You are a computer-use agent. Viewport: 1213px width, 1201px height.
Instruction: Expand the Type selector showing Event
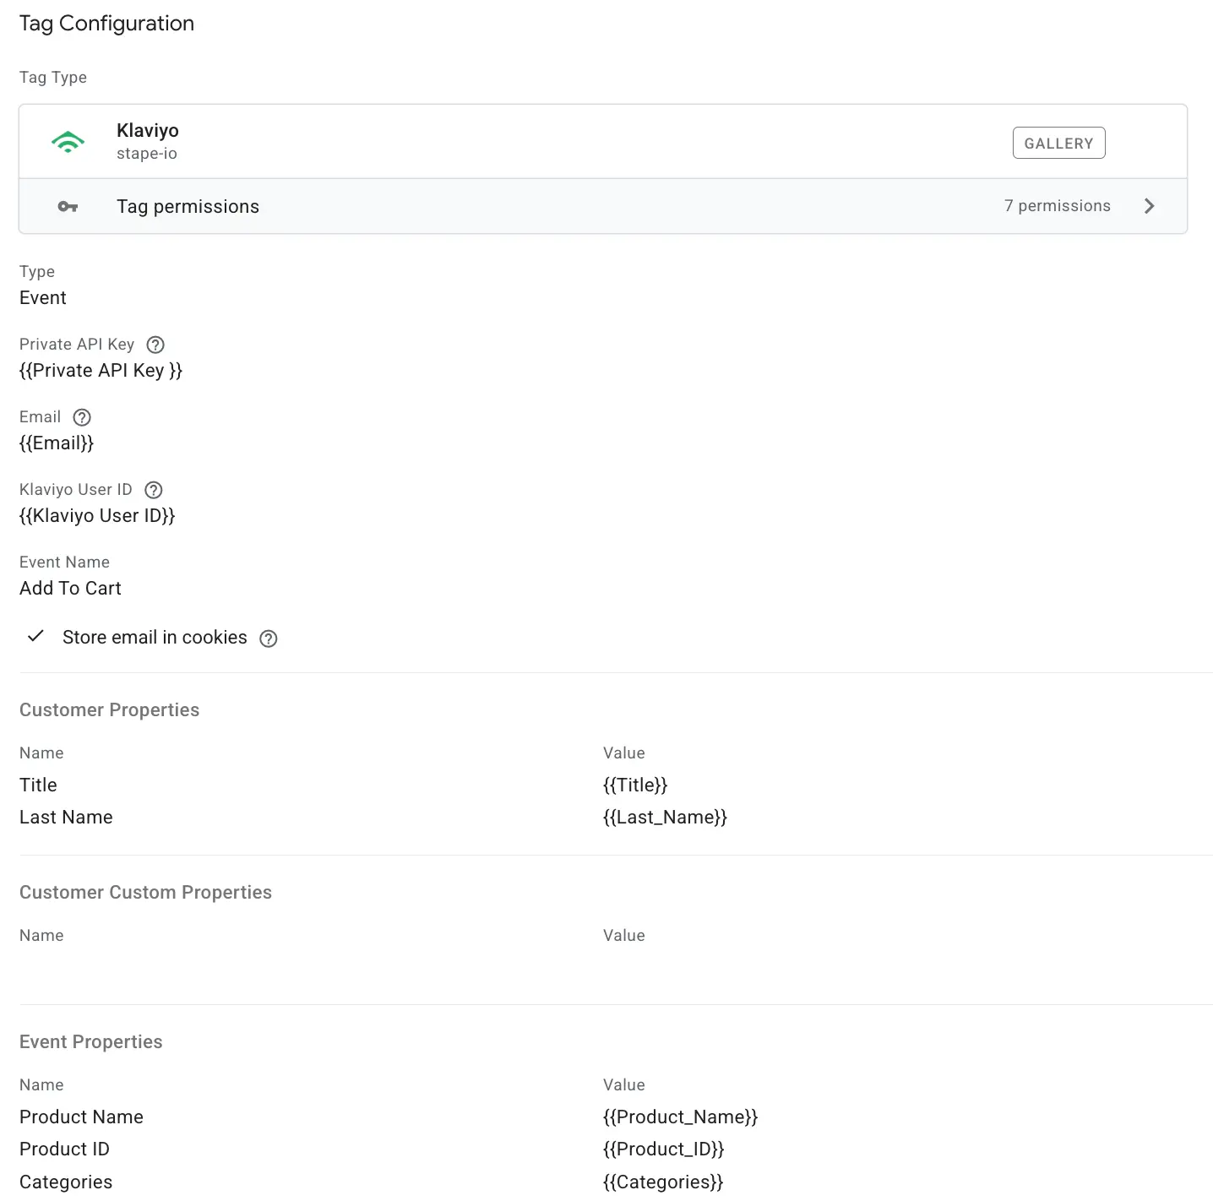43,297
